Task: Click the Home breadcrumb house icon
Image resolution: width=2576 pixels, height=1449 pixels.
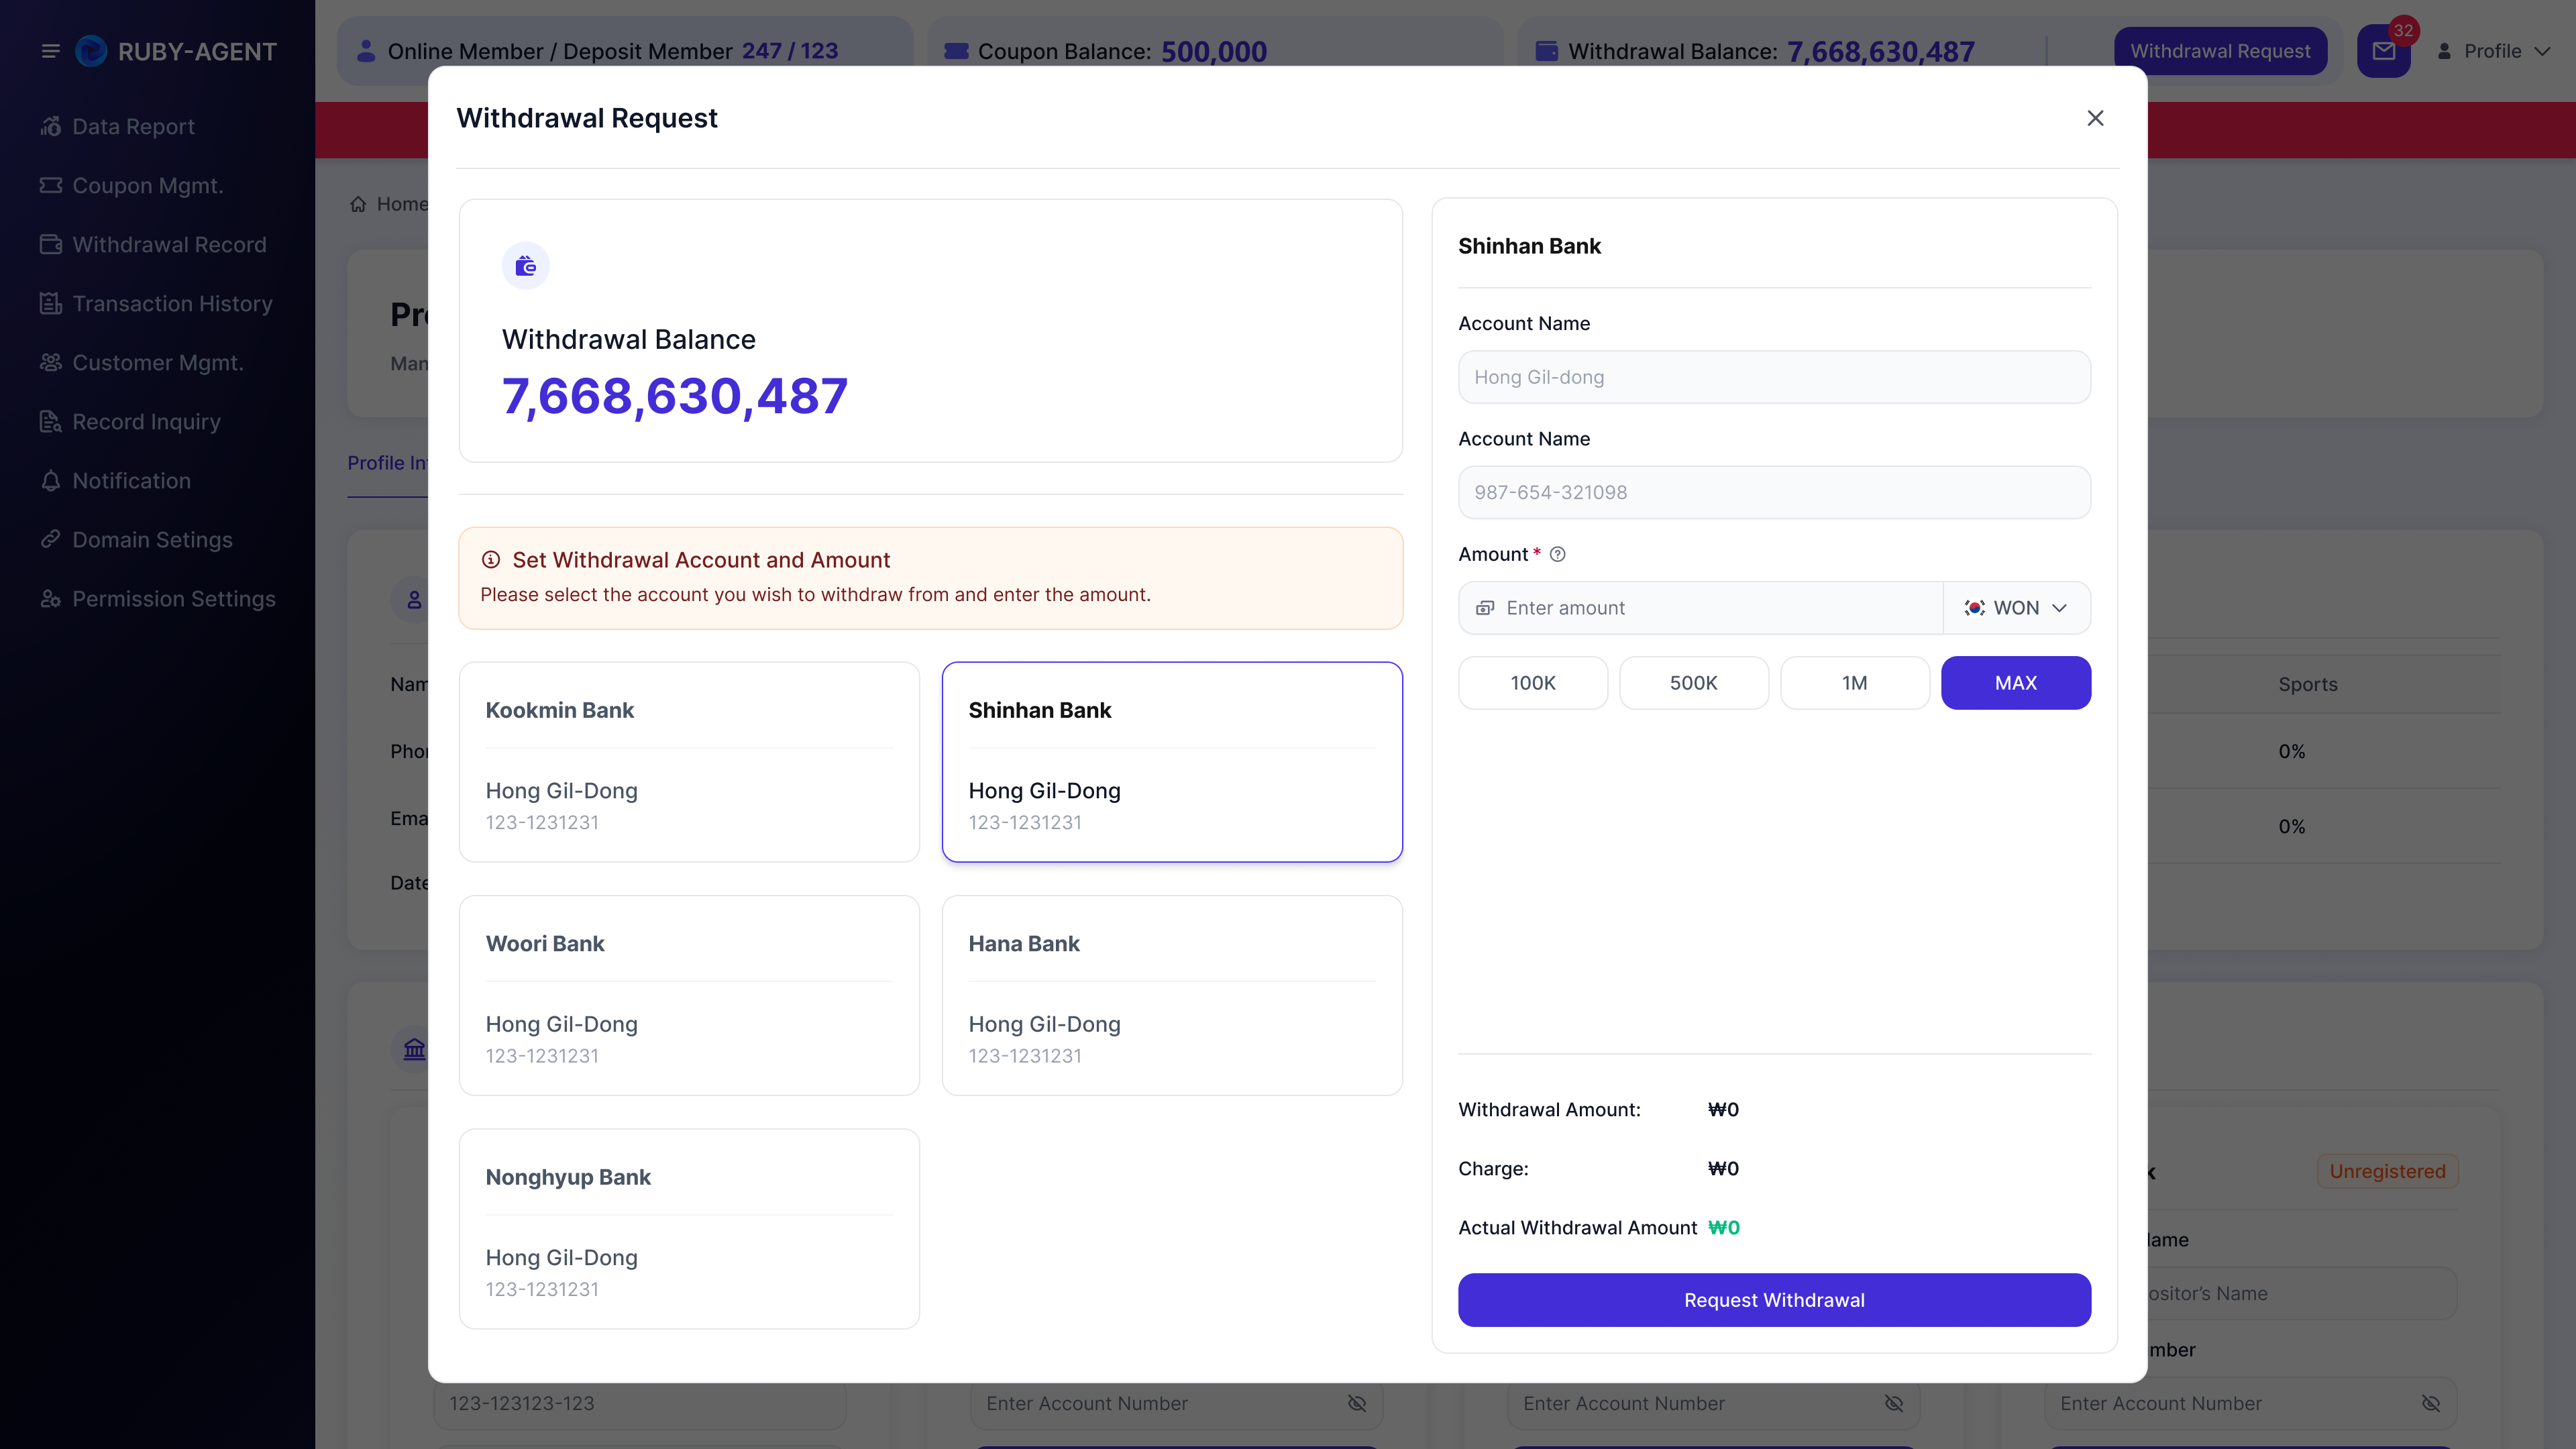Action: point(358,204)
